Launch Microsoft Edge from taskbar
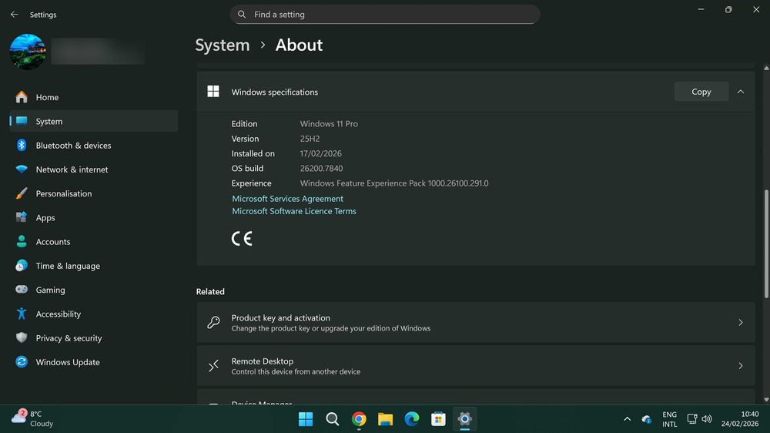 (412, 419)
